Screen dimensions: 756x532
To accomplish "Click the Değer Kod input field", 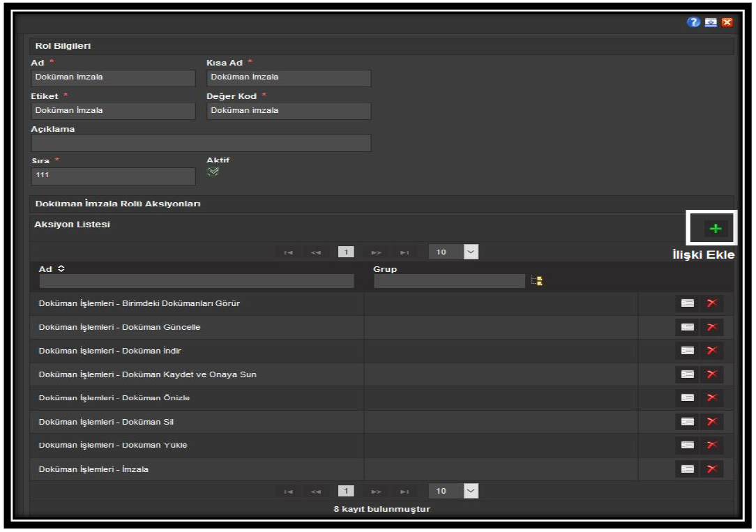I will click(289, 111).
